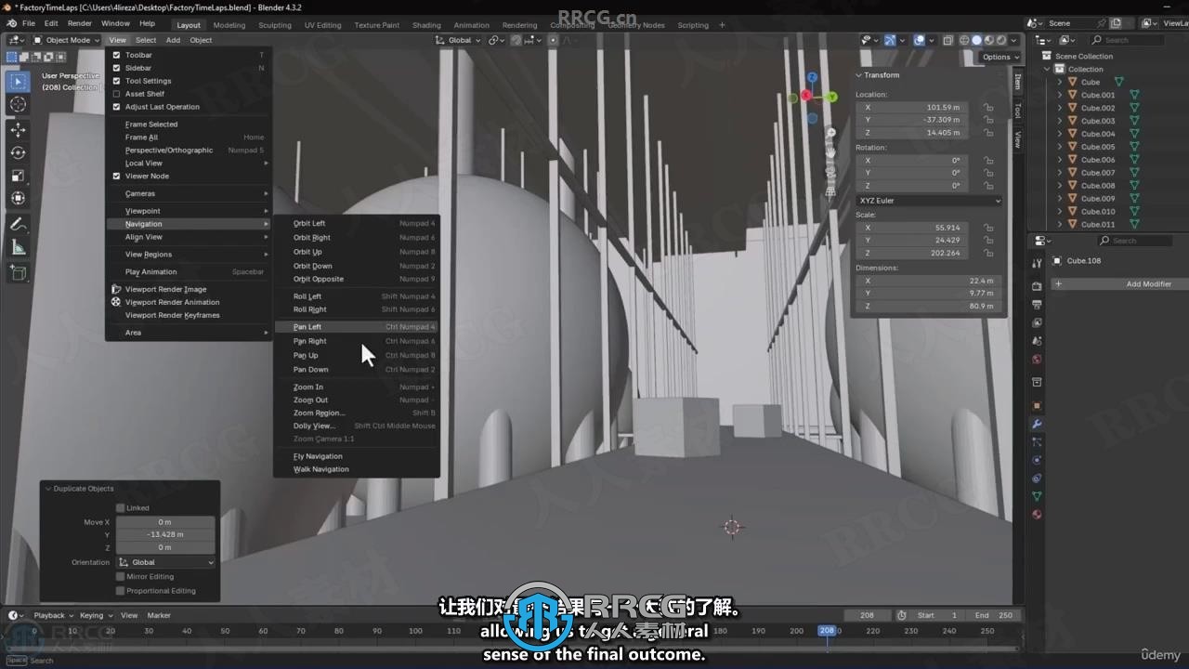1189x669 pixels.
Task: Choose the Measure tool
Action: [x=19, y=247]
